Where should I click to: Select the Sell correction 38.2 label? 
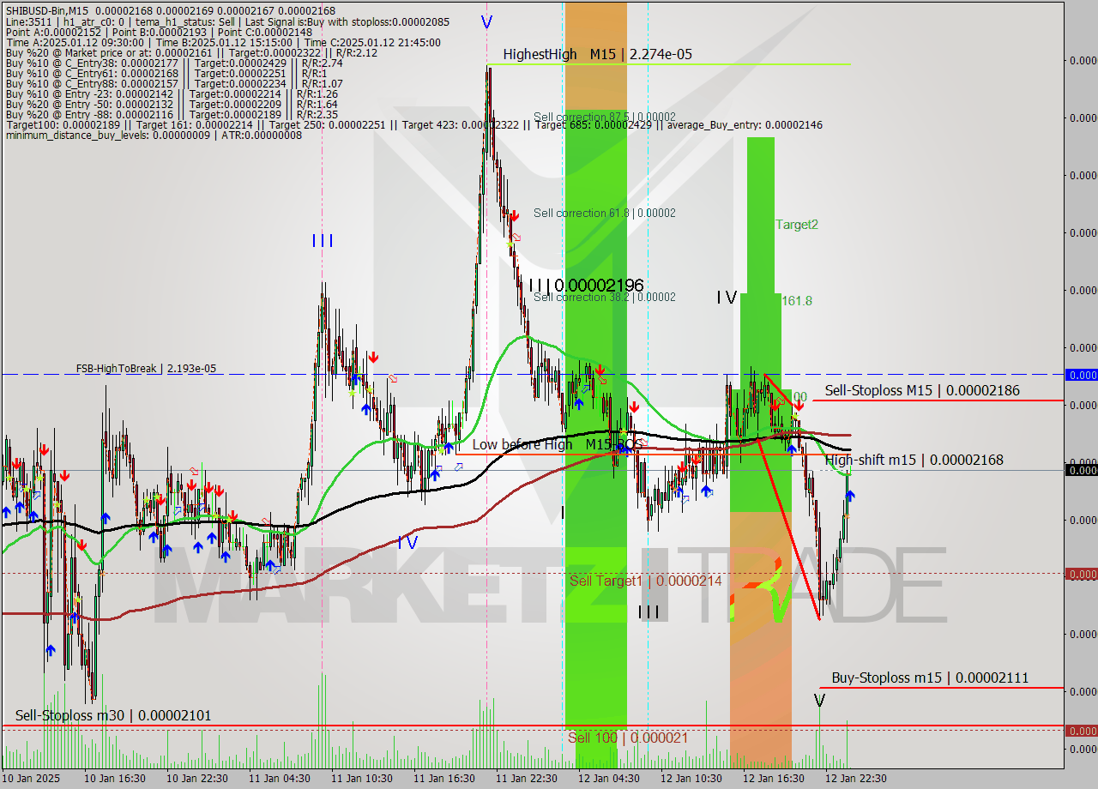point(604,297)
